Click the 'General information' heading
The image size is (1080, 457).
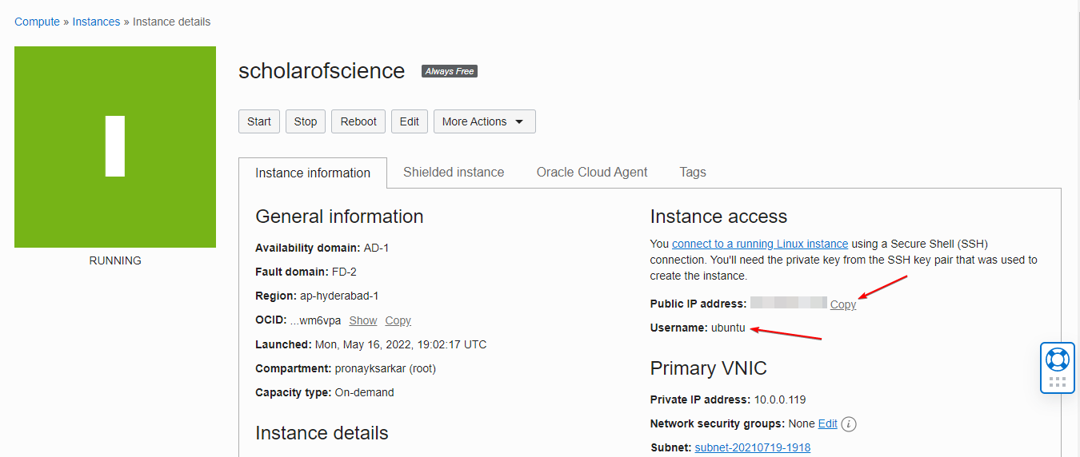coord(339,217)
